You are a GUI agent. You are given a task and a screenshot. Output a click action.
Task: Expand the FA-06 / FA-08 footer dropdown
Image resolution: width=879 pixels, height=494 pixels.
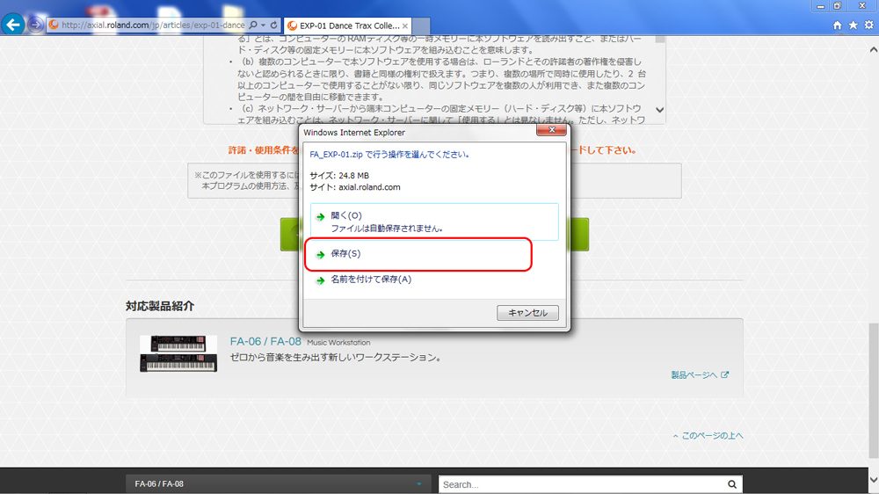[x=278, y=484]
